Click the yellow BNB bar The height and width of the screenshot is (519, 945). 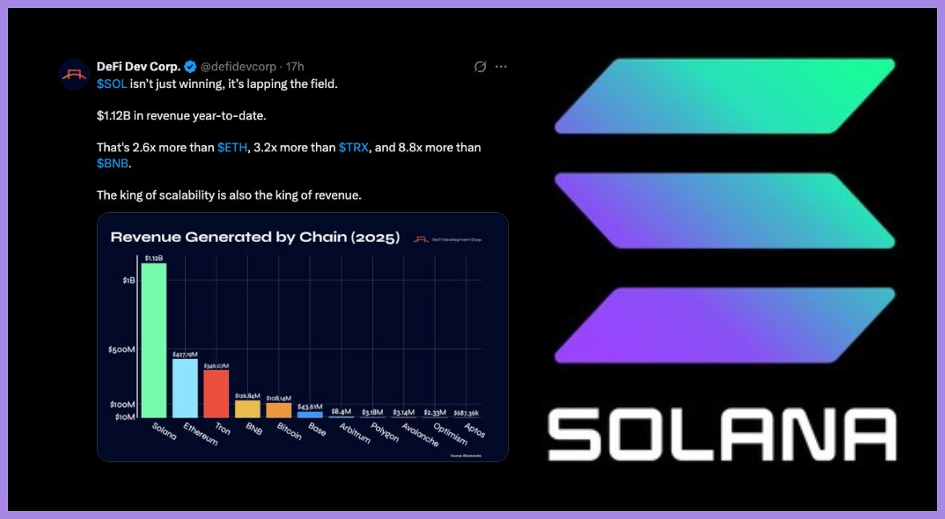click(x=247, y=408)
